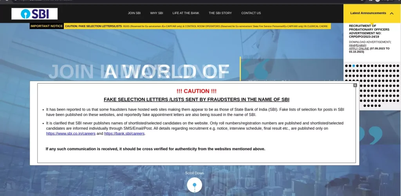This screenshot has height=196, width=401.
Task: Click the FAKE SELECTION LETTERS popup heading
Action: 197,100
